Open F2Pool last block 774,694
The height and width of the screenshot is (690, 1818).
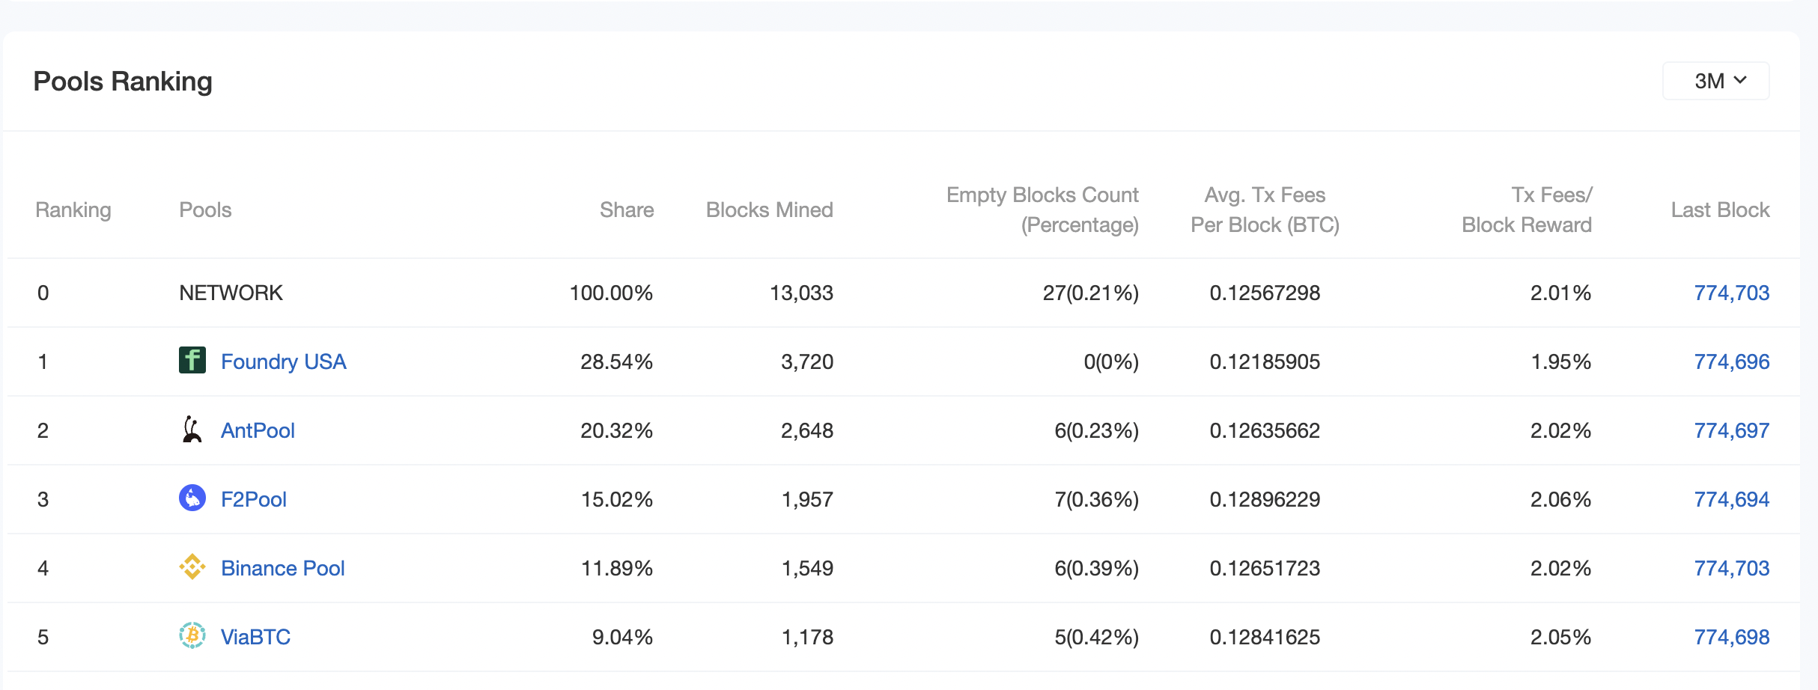pos(1731,500)
